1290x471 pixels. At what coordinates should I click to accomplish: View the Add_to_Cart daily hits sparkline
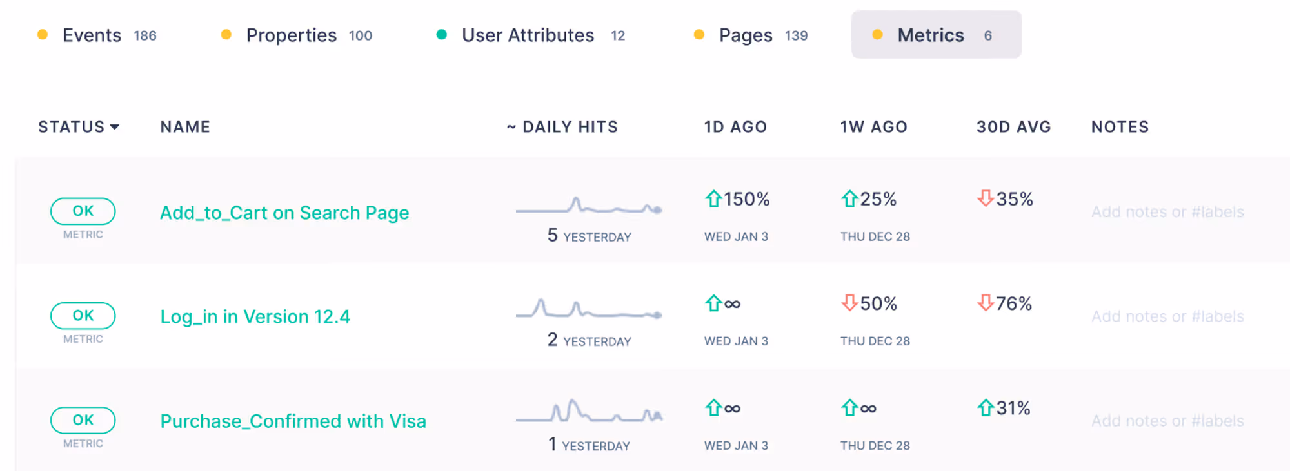pos(589,206)
